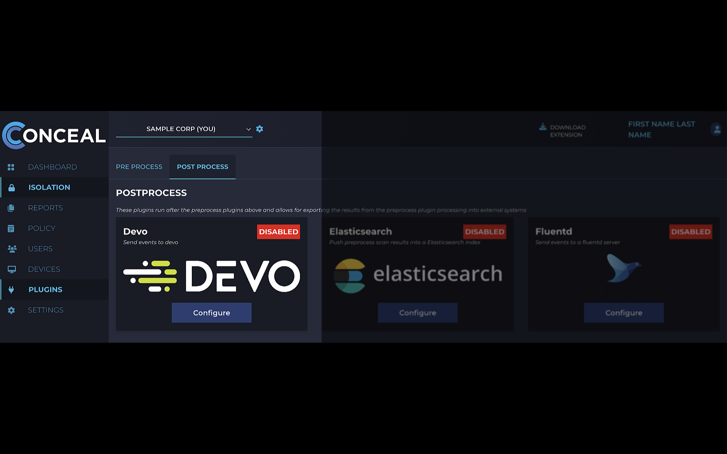727x454 pixels.
Task: Switch to the Pre Process tab
Action: coord(139,167)
